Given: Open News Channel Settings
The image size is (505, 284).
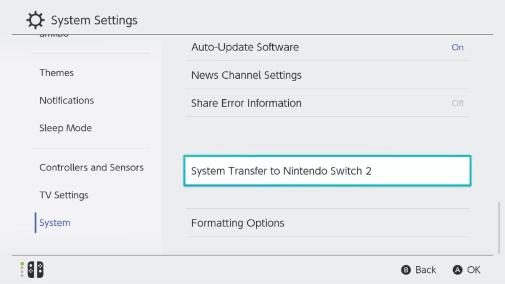Looking at the screenshot, I should click(246, 75).
